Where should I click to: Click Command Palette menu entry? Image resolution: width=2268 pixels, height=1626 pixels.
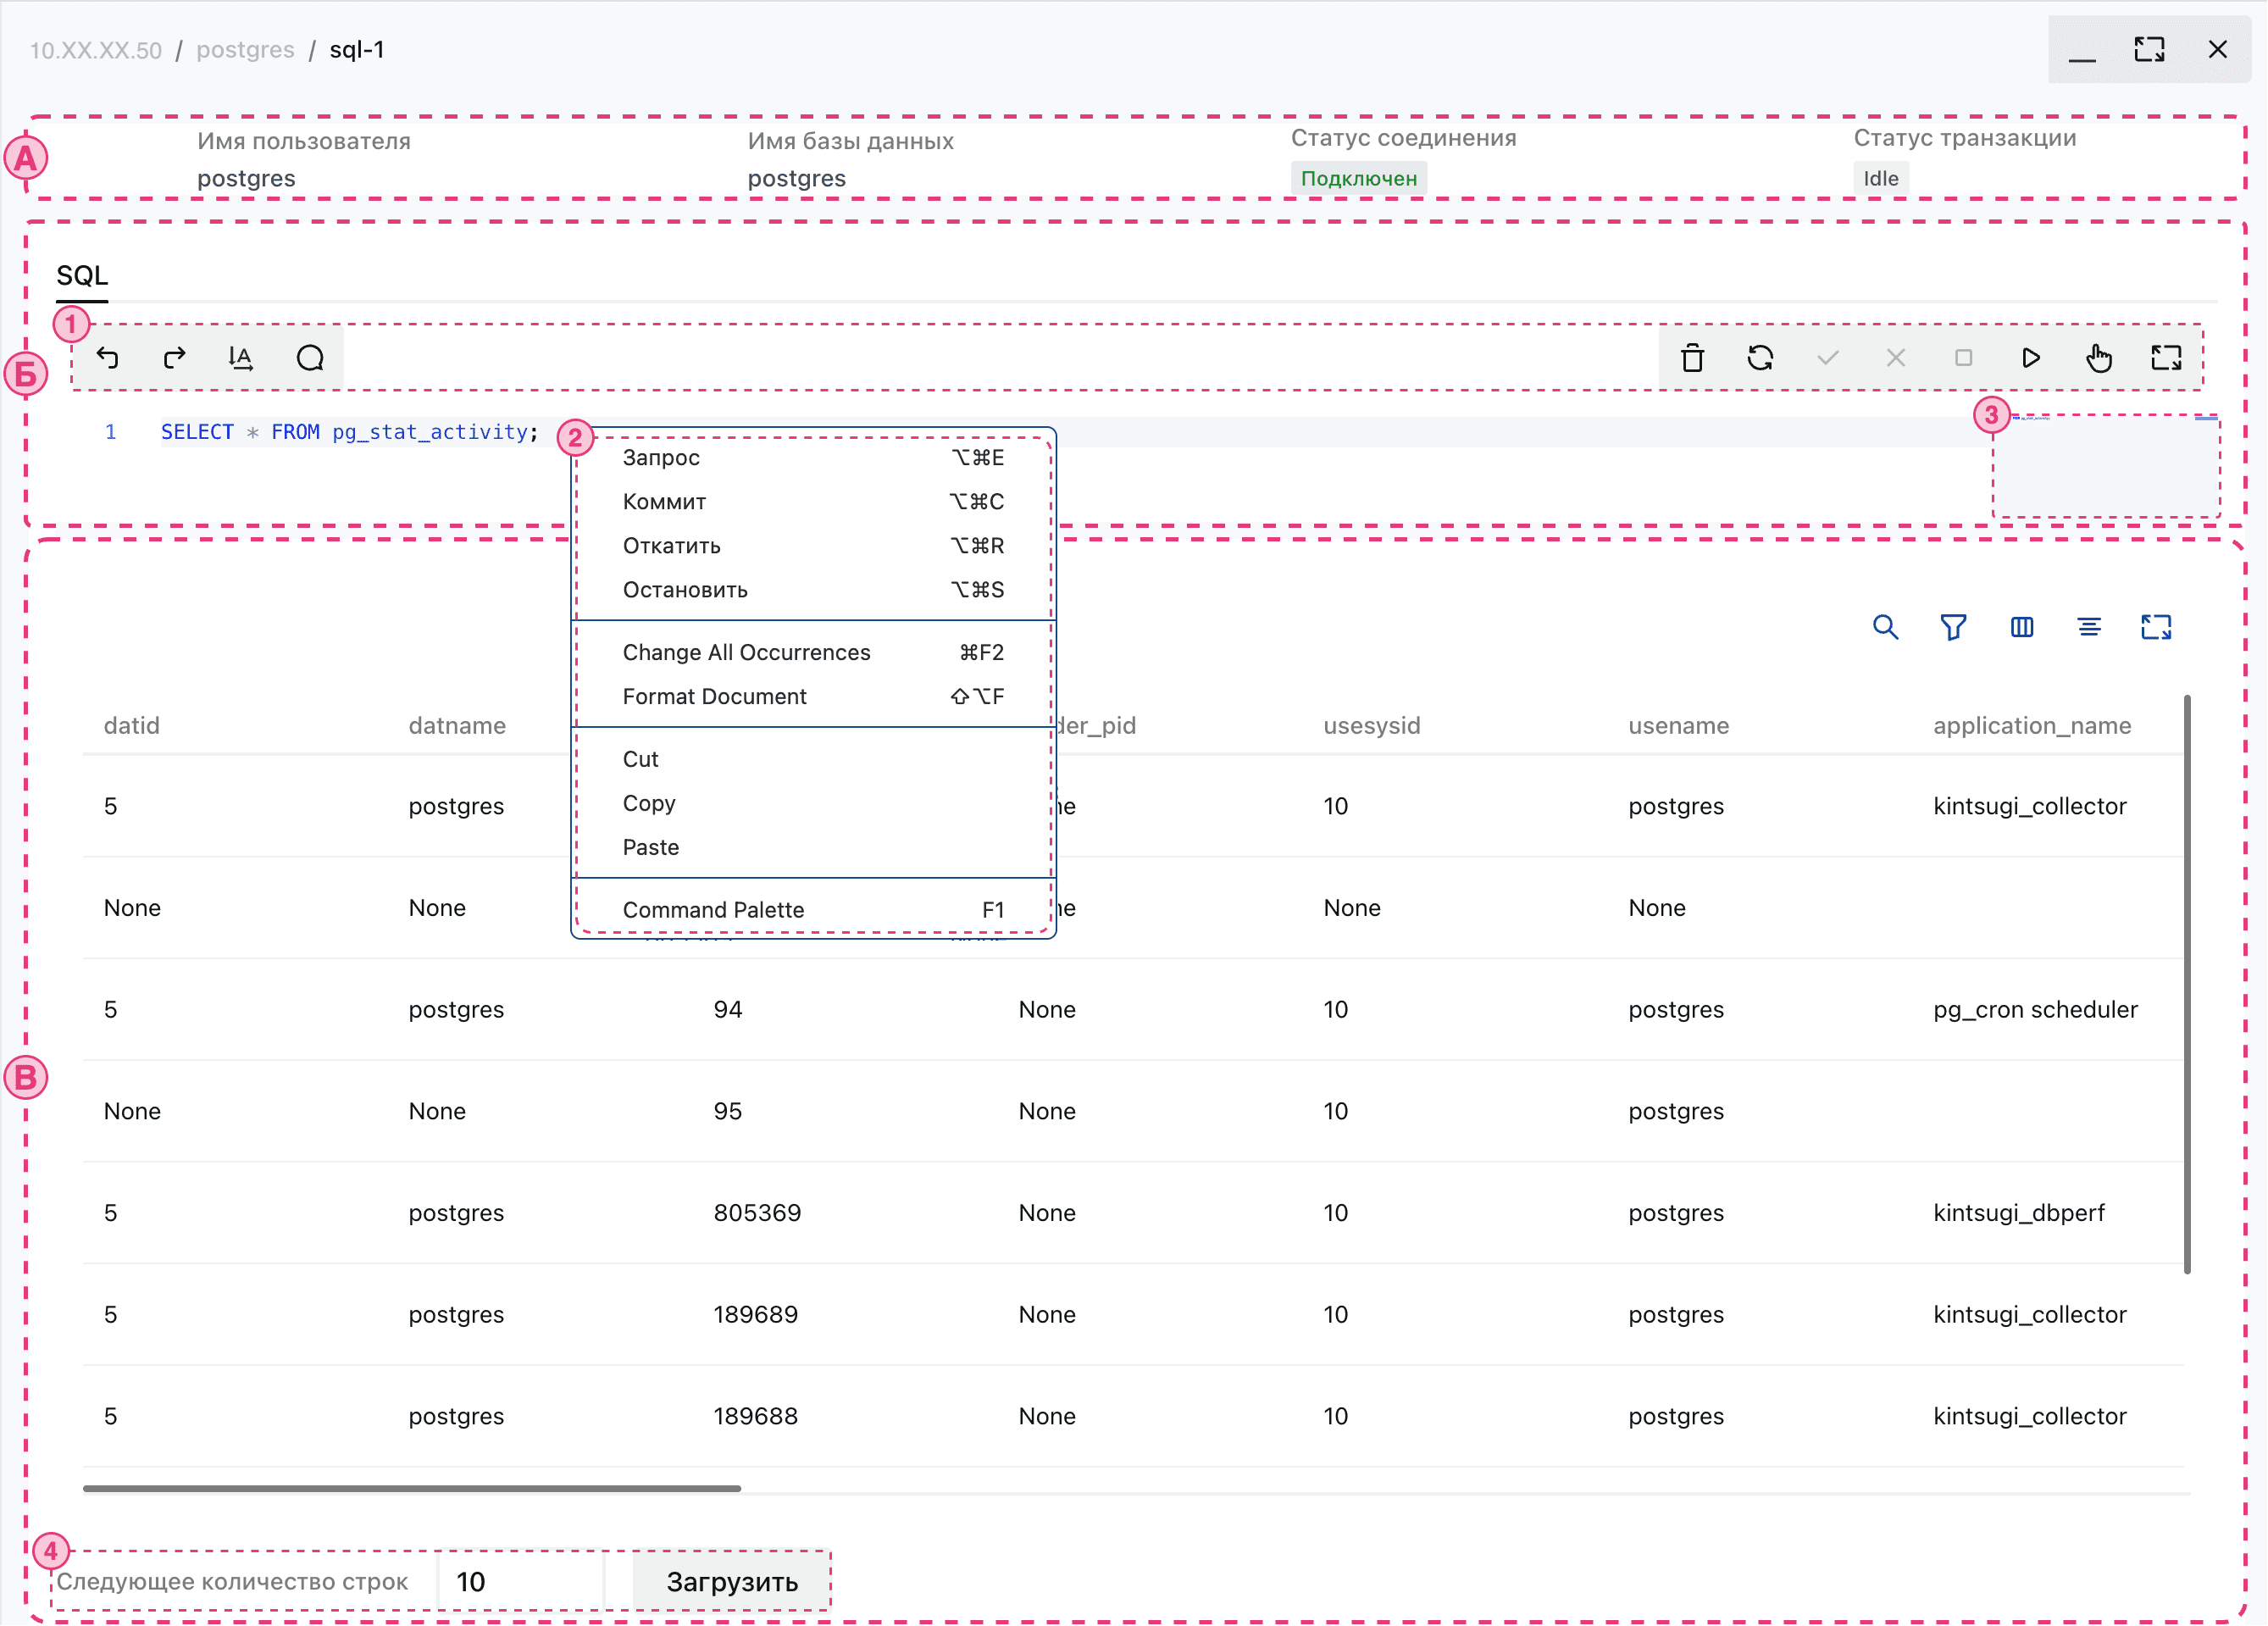tap(713, 910)
